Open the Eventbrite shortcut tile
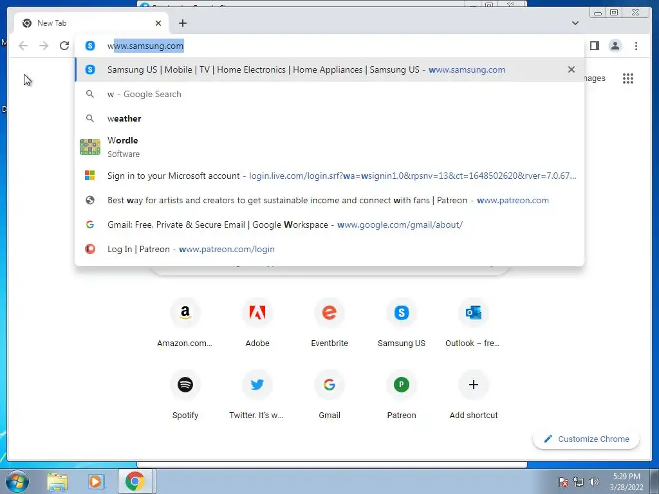 (329, 323)
